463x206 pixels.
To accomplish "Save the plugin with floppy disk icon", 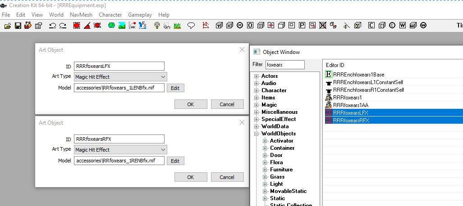I will click(x=18, y=26).
